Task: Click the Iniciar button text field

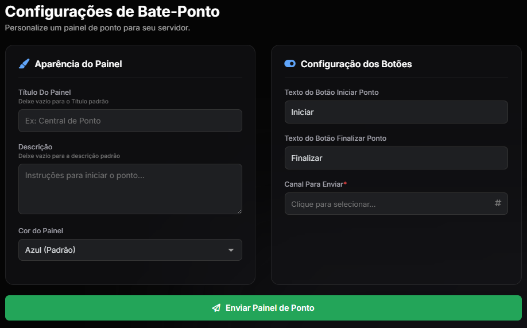Action: tap(396, 112)
